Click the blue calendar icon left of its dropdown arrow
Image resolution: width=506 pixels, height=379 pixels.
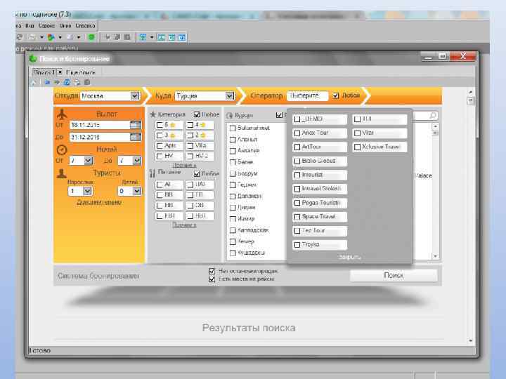pos(143,37)
